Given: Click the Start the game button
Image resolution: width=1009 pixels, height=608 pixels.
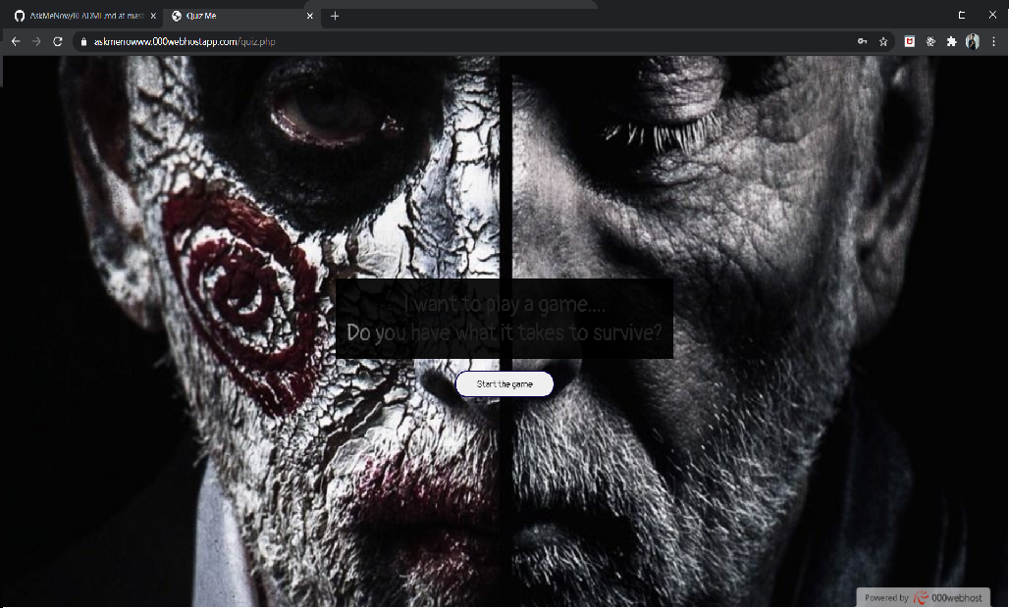Looking at the screenshot, I should coord(504,383).
